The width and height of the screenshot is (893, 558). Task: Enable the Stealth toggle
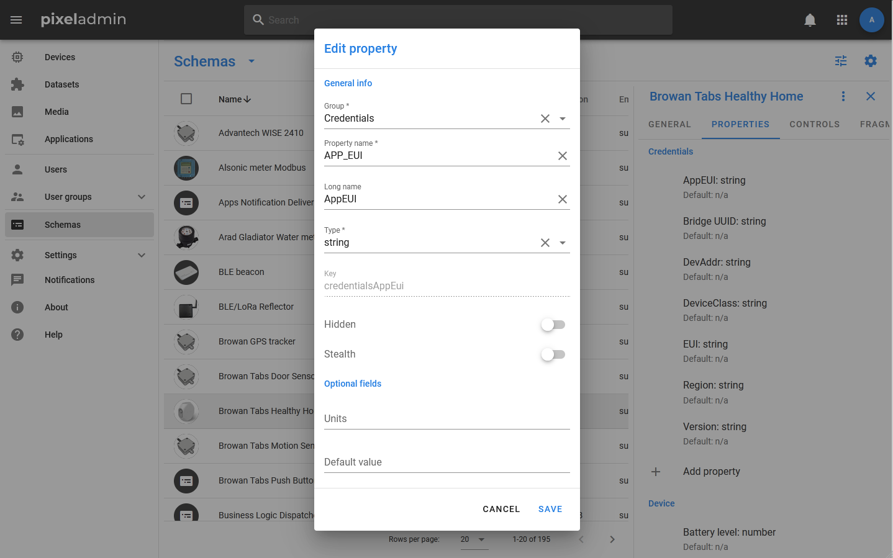[x=553, y=354]
